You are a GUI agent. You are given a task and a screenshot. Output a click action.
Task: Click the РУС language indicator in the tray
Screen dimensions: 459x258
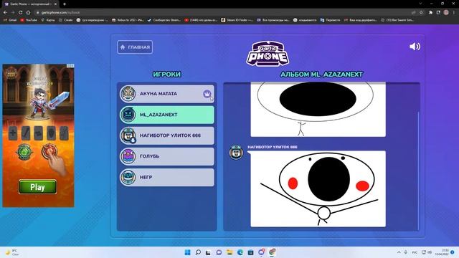tap(415, 252)
